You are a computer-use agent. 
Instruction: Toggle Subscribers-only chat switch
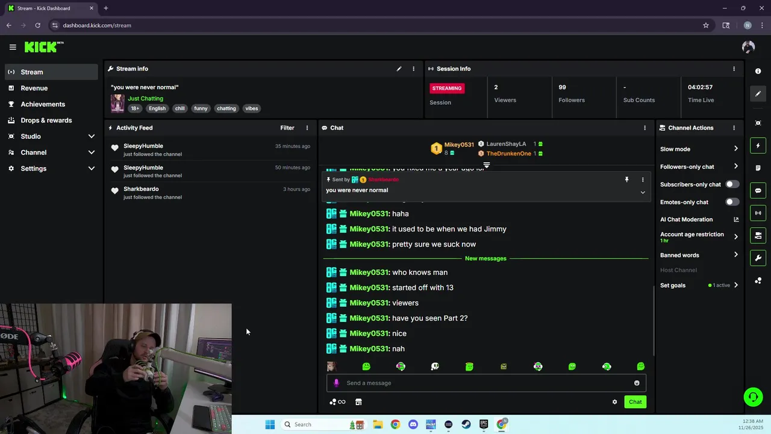click(x=732, y=184)
